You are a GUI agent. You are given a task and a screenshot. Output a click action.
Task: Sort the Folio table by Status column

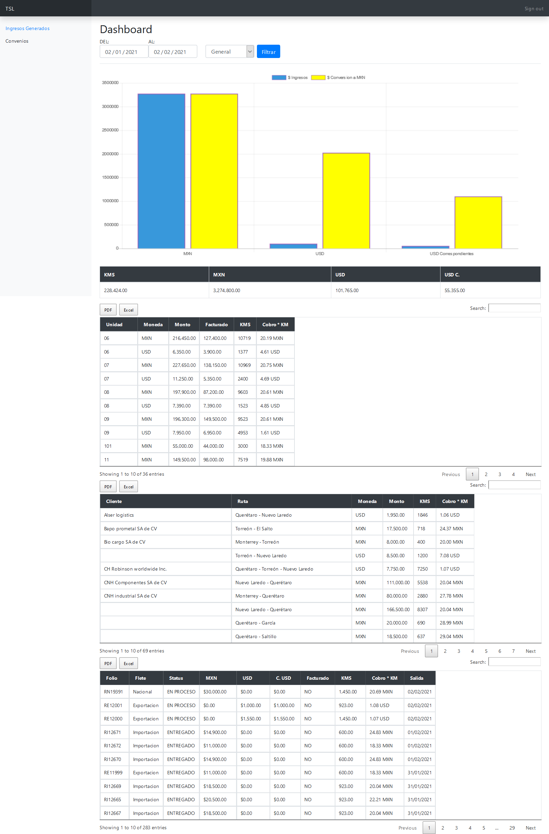tap(181, 678)
